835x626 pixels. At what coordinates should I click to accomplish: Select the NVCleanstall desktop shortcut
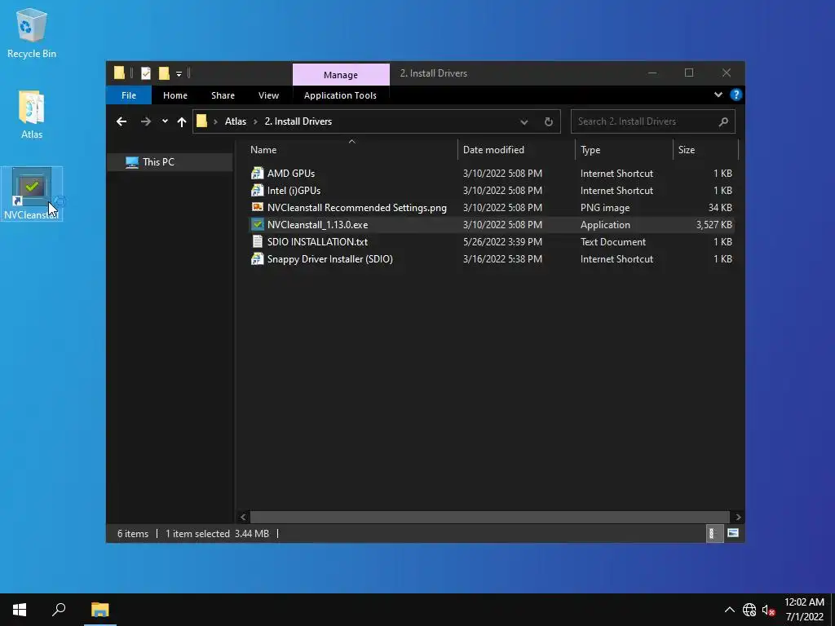(x=32, y=193)
